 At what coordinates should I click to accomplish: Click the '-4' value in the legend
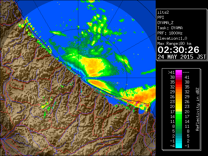(x=172, y=146)
